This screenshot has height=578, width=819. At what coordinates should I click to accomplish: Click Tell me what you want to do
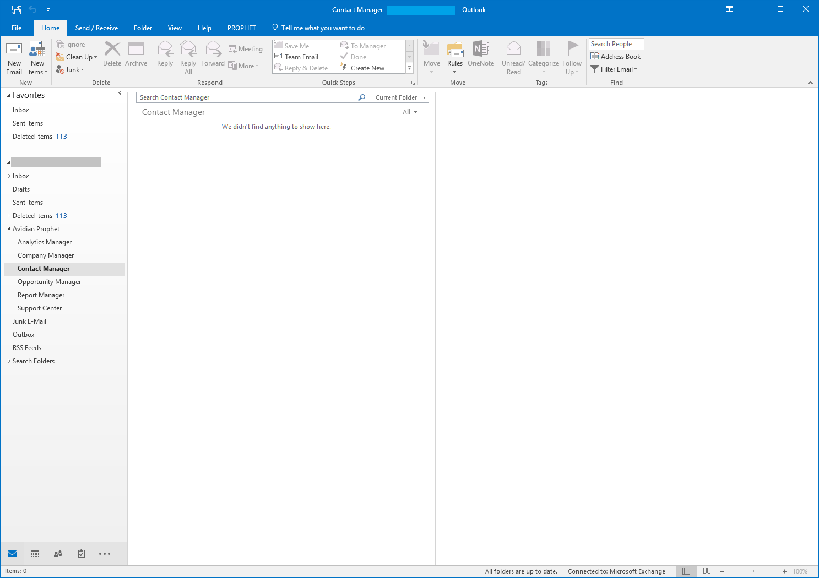pos(318,28)
